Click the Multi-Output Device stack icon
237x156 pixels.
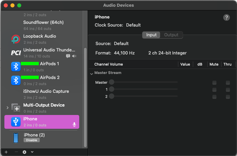16,108
